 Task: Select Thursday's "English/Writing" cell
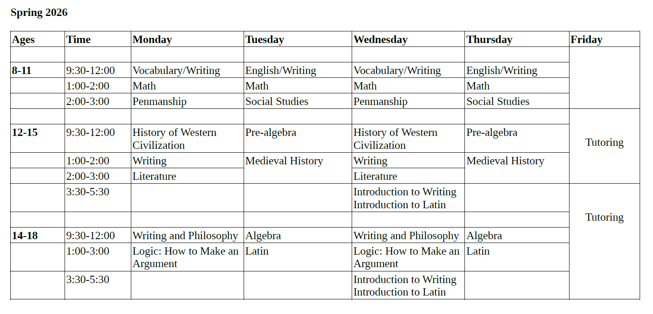pos(502,71)
